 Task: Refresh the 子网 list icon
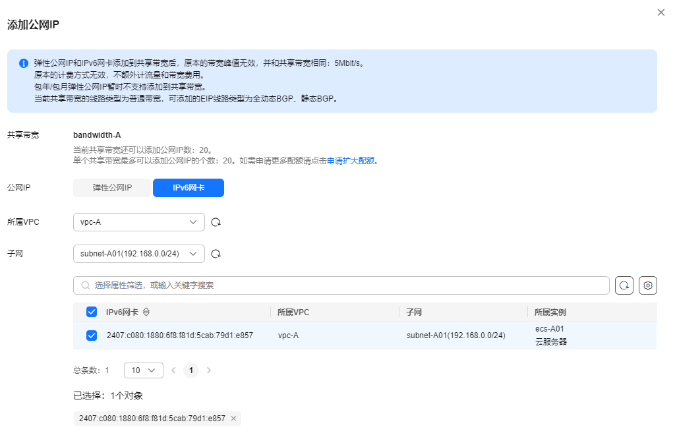(x=216, y=254)
